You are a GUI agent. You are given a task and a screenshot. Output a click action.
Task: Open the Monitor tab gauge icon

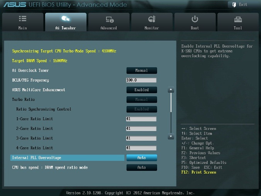tap(152, 19)
